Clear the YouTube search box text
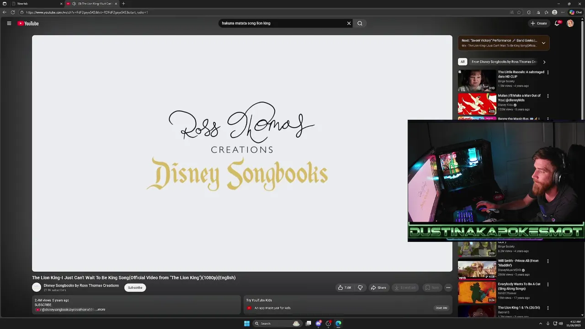The image size is (585, 329). tap(349, 23)
